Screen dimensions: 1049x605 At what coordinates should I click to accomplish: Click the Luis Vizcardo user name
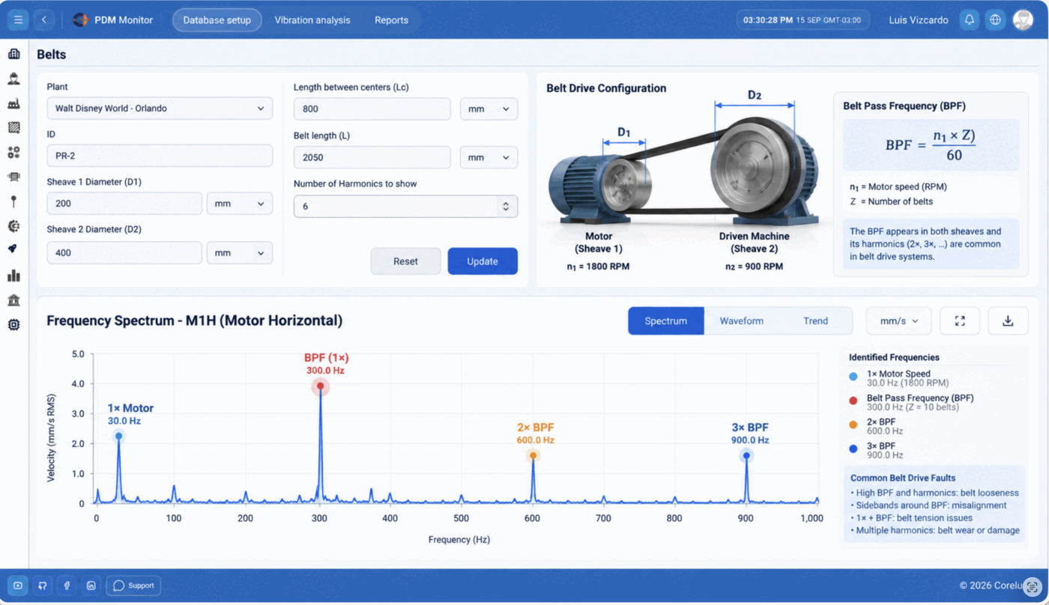tap(918, 20)
